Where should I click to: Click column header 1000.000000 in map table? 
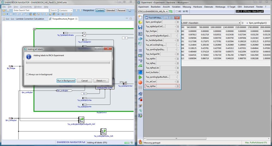(x=216, y=27)
